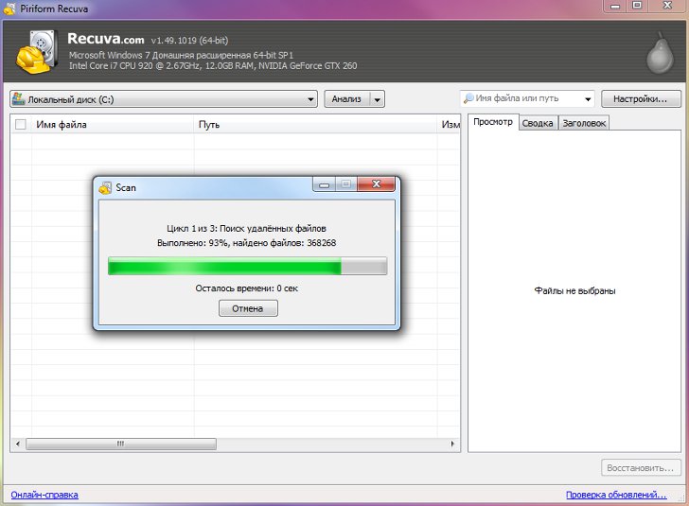
Task: Sort by the Имя файла column header
Action: tap(113, 124)
